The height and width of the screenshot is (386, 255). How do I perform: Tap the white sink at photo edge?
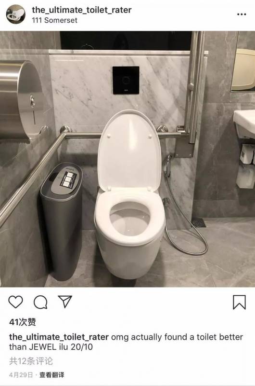coord(244,123)
